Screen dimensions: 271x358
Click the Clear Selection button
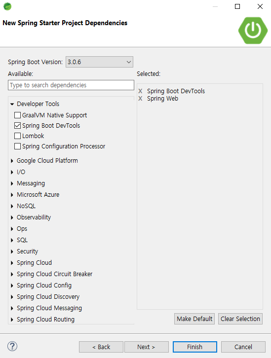pos(240,319)
